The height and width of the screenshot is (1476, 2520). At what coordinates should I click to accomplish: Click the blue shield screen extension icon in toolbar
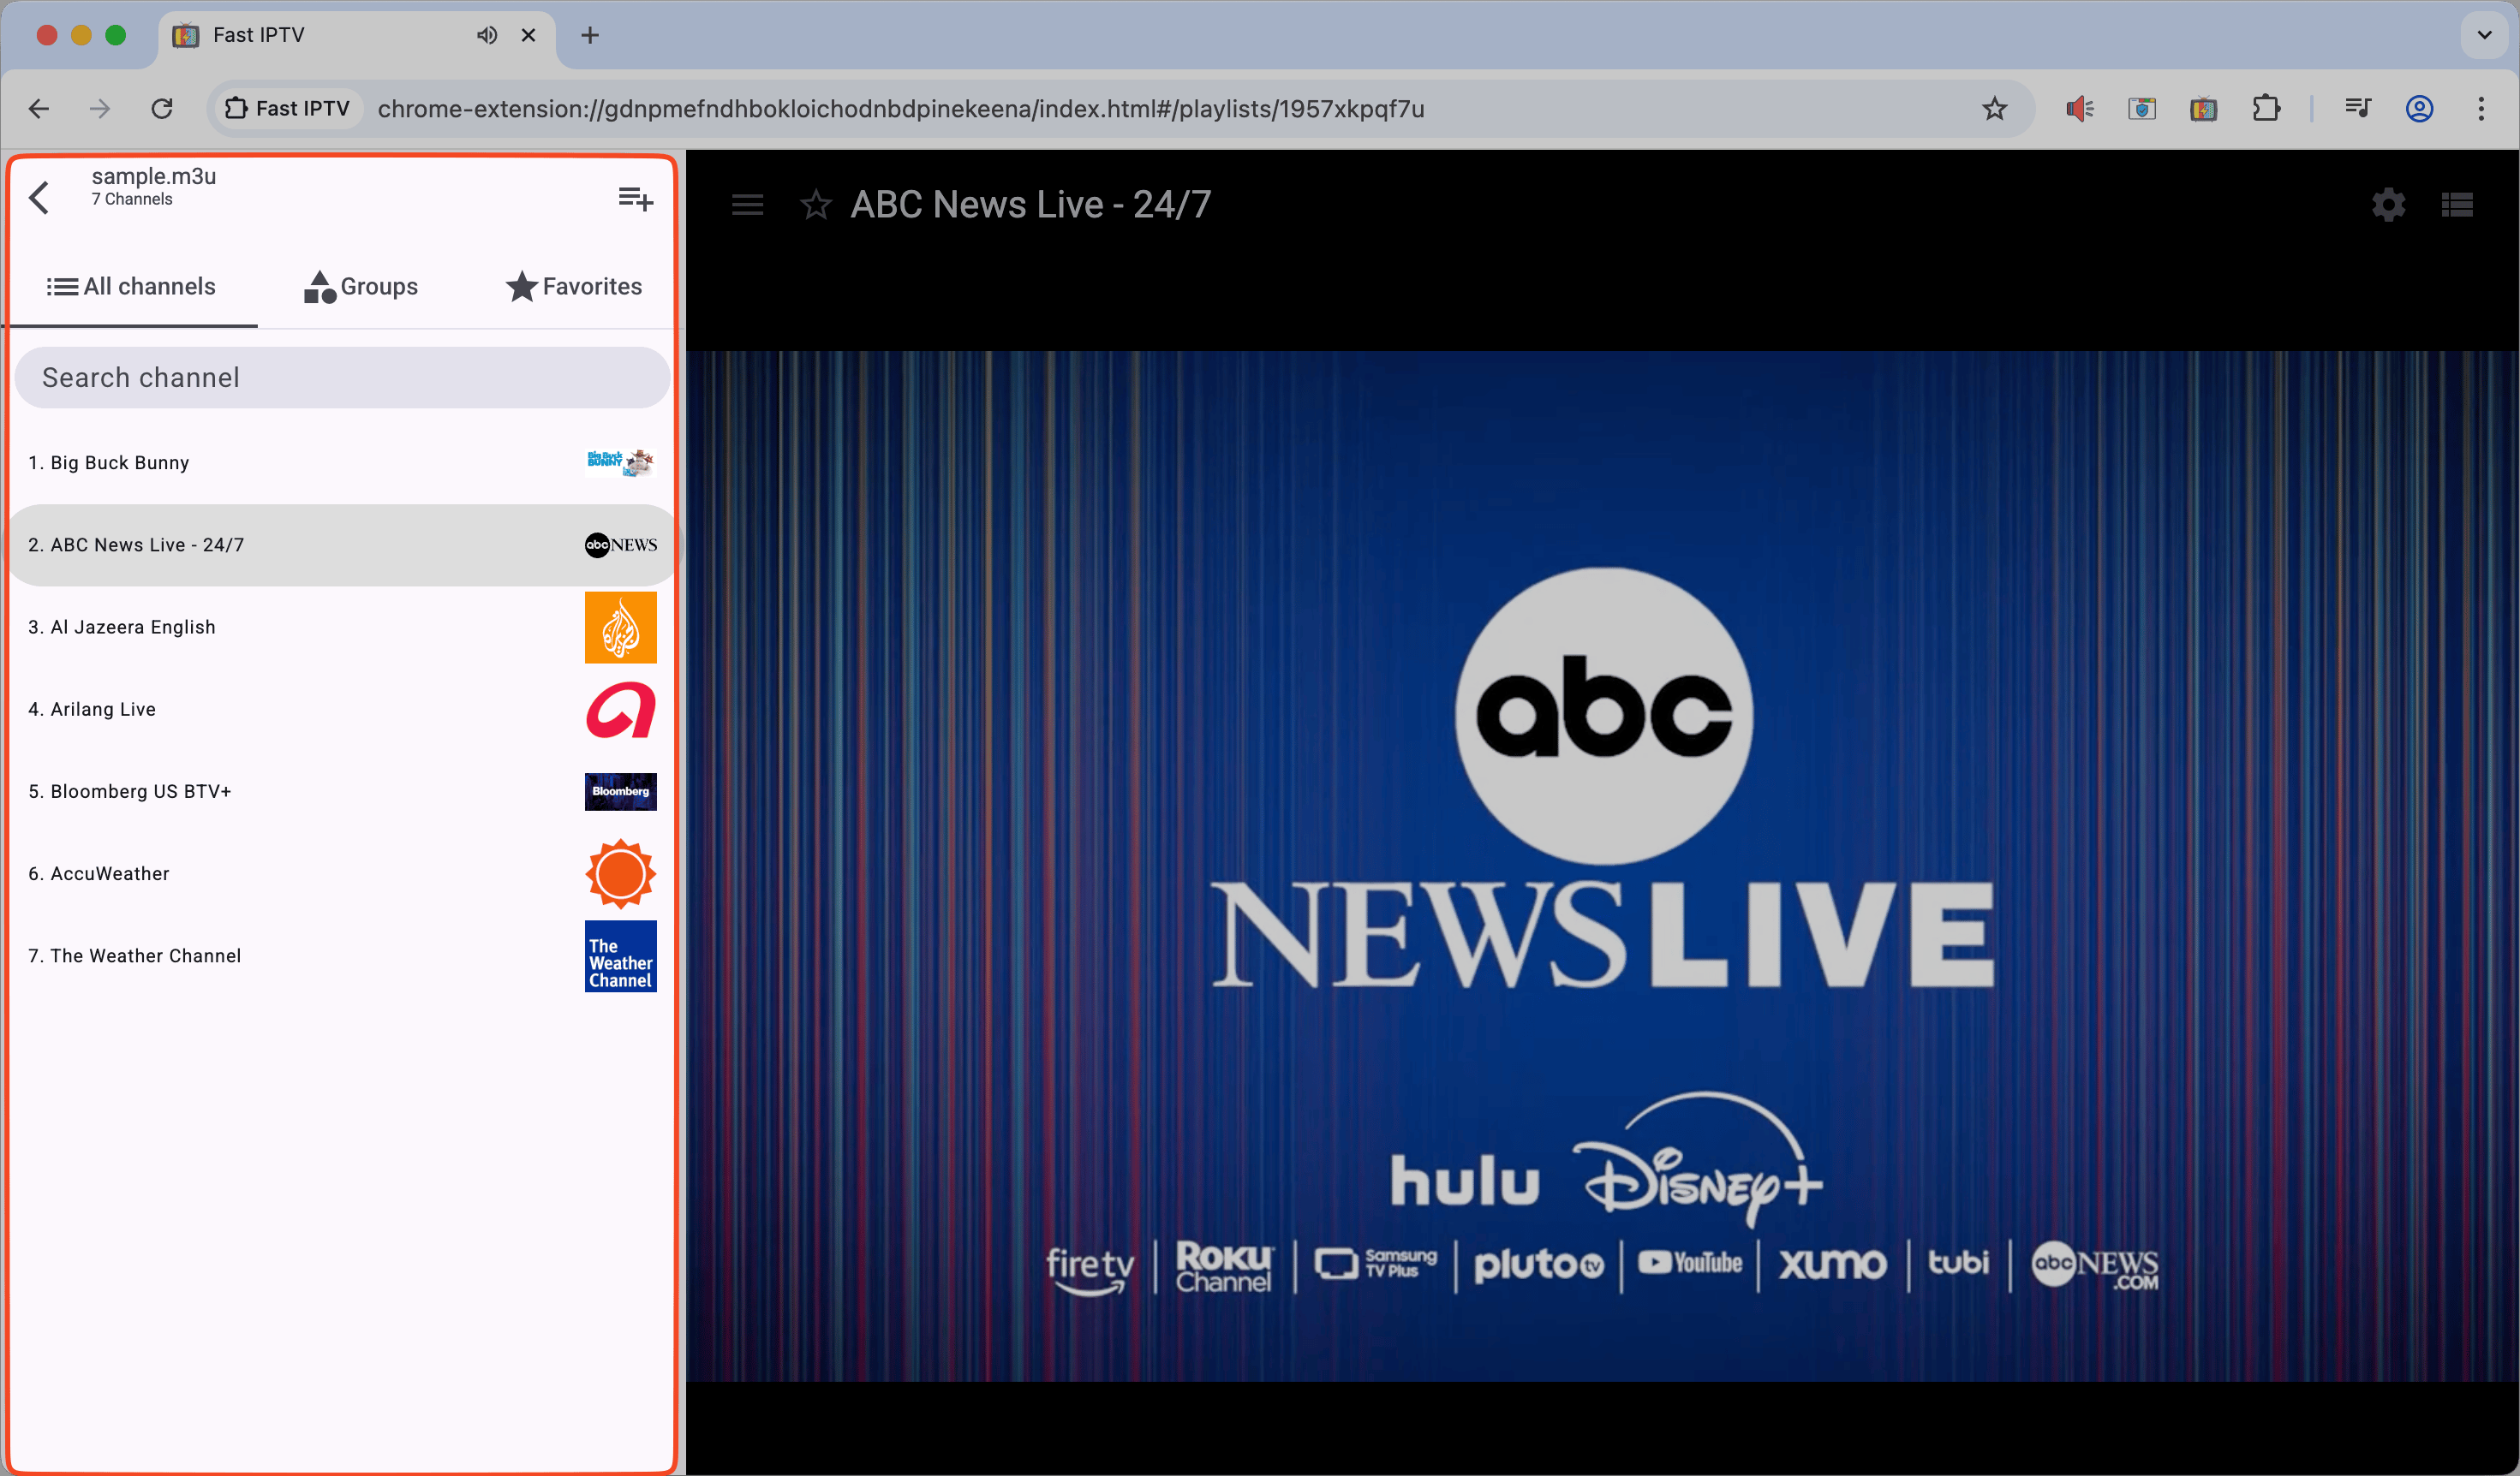[2142, 108]
